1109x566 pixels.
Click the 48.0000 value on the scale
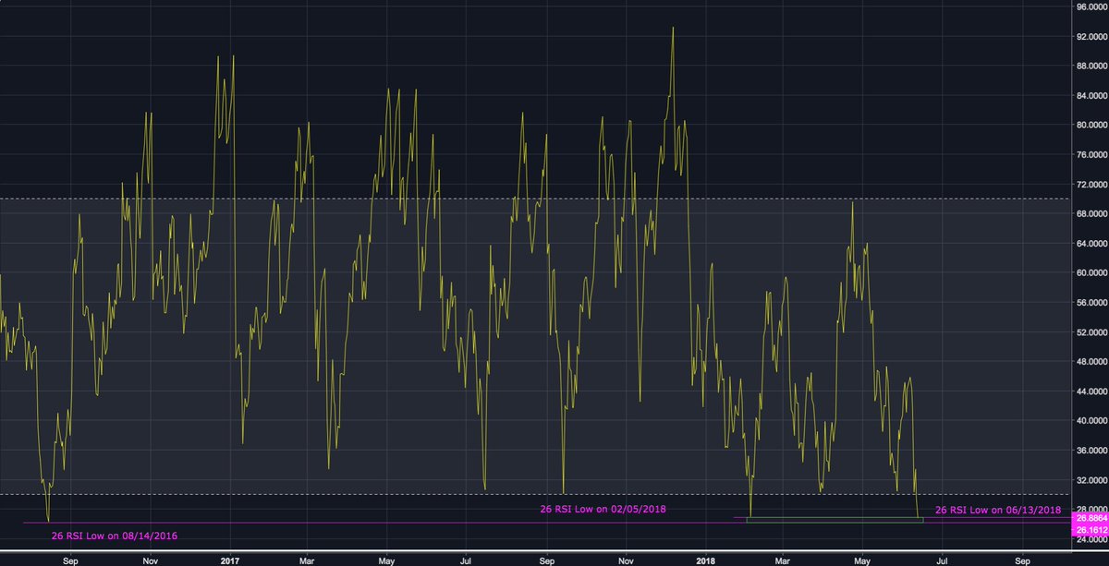1092,362
